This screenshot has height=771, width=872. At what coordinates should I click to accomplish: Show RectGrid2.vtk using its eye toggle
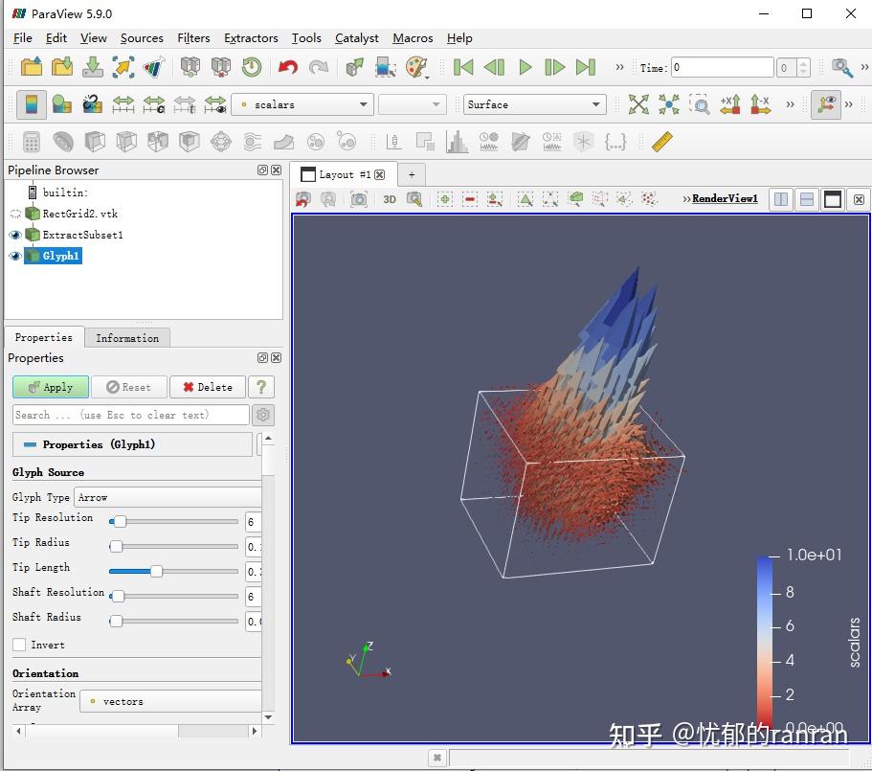pos(15,214)
